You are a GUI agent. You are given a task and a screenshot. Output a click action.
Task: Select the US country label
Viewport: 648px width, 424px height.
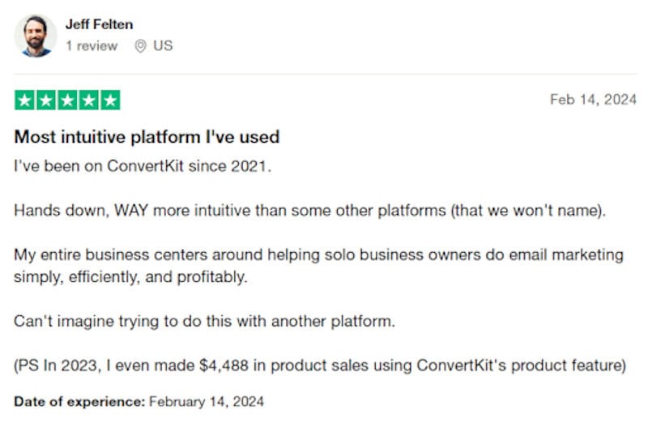163,46
